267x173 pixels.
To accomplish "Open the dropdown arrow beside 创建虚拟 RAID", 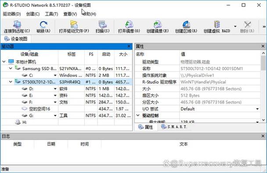I will click(x=235, y=26).
